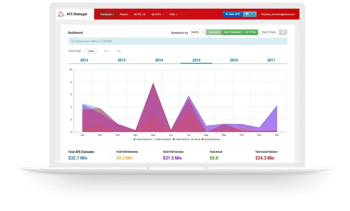Enable the Operated filter toggle
Screen dimensions: 350x211
point(214,32)
